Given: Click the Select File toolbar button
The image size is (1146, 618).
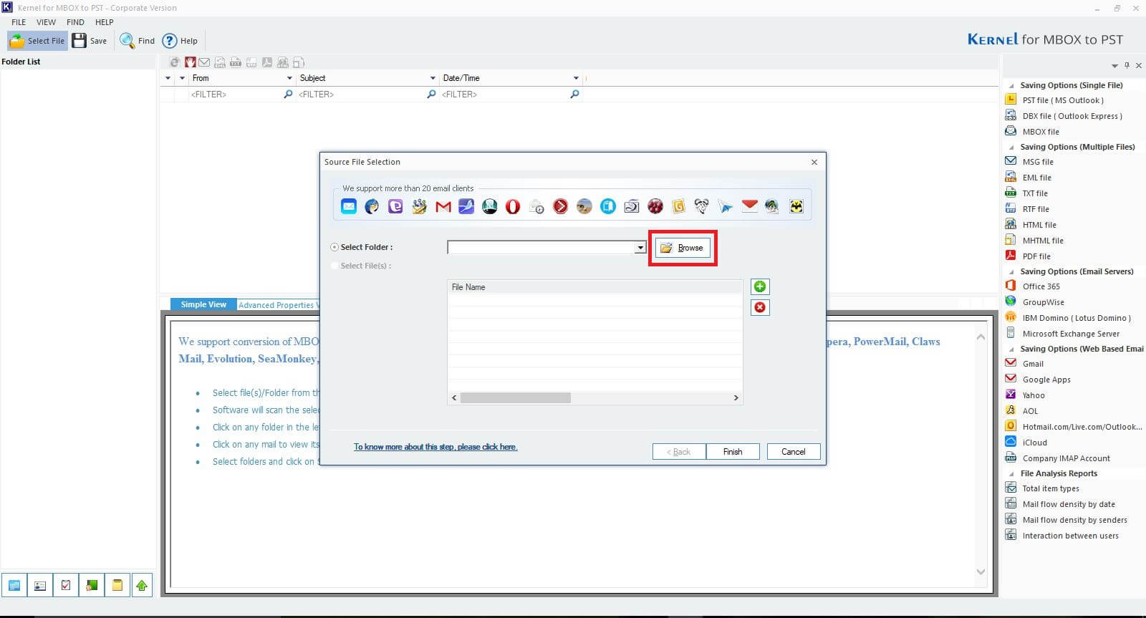Looking at the screenshot, I should tap(37, 41).
